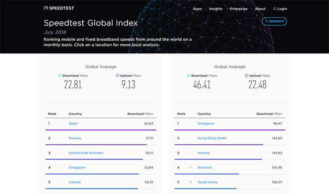329x194 pixels.
Task: Click the Search button
Action: tap(274, 21)
